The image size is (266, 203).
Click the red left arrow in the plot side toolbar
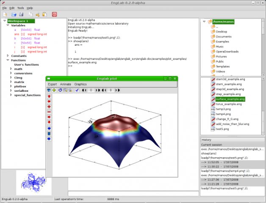49,101
